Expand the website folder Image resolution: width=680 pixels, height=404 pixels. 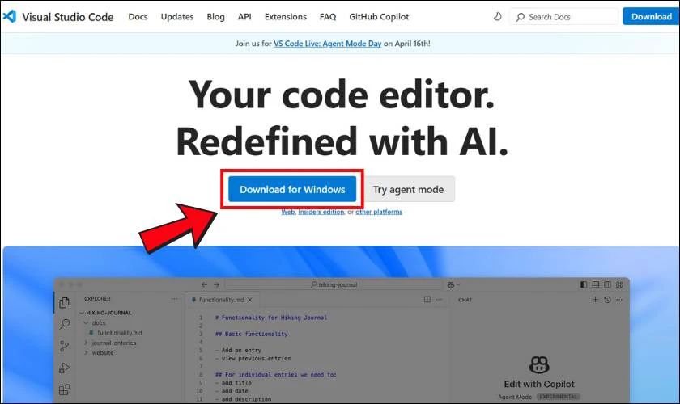click(86, 352)
